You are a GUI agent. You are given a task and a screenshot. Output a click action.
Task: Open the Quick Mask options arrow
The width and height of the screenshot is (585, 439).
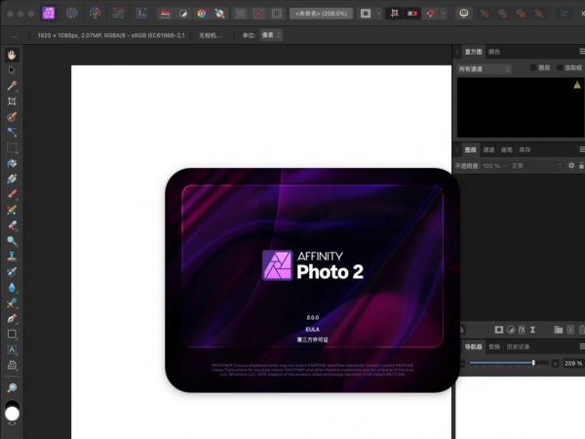[378, 14]
